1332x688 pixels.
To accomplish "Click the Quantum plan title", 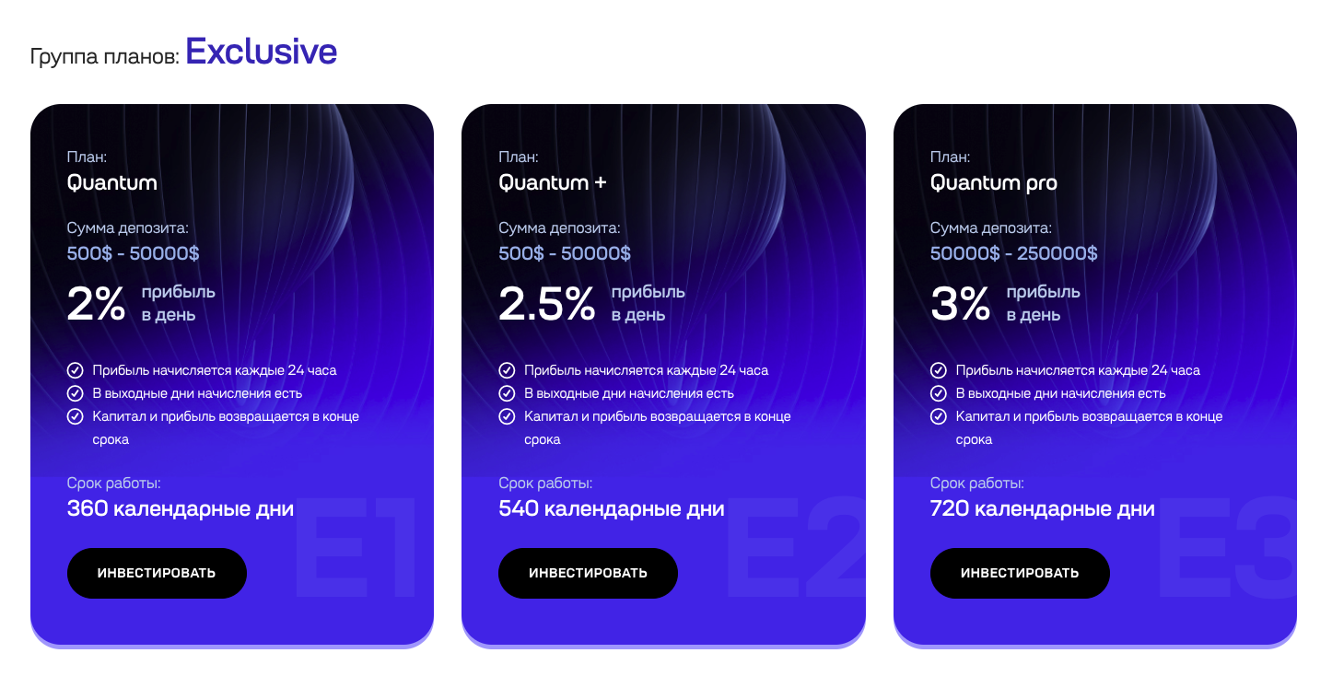I will click(x=112, y=182).
